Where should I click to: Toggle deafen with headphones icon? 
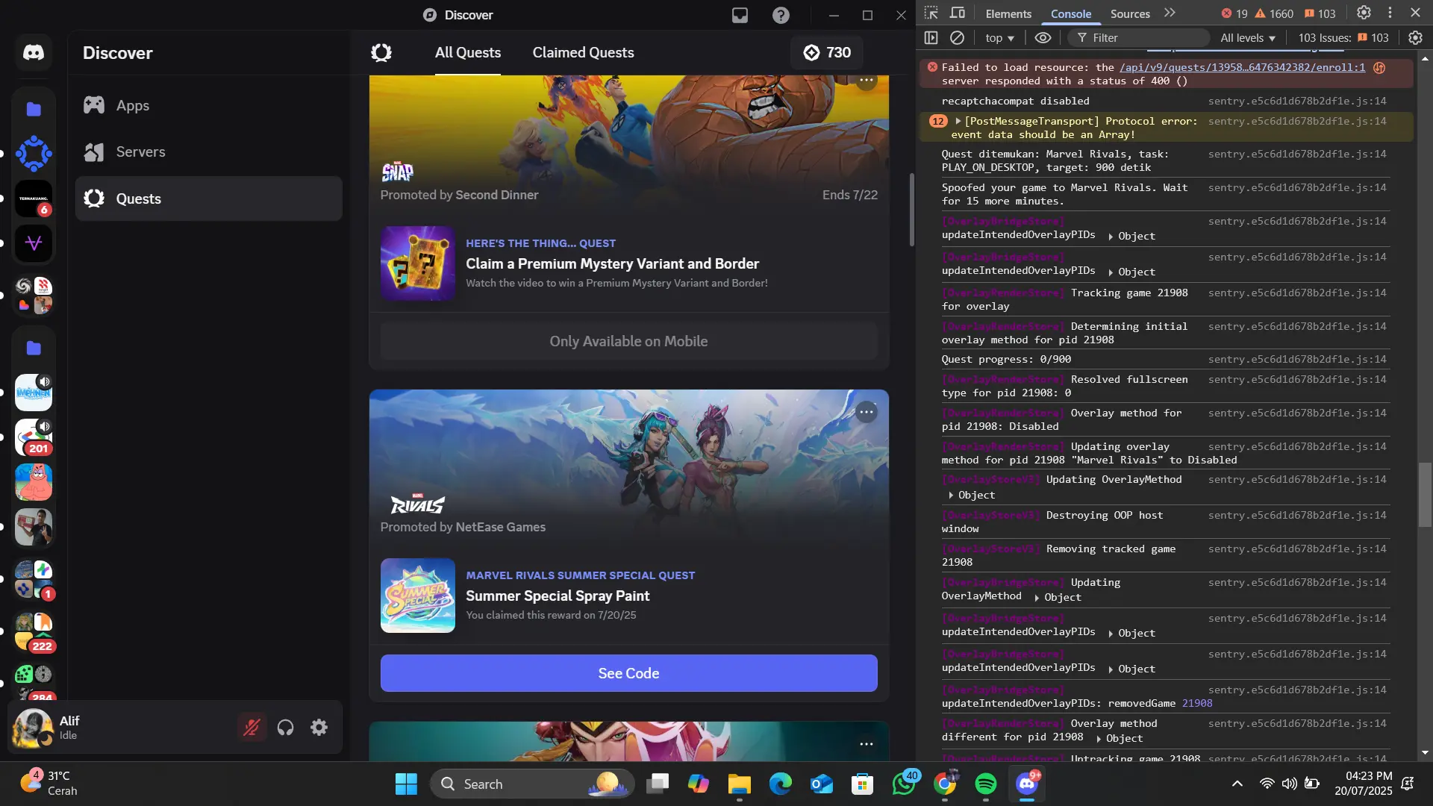pos(285,728)
